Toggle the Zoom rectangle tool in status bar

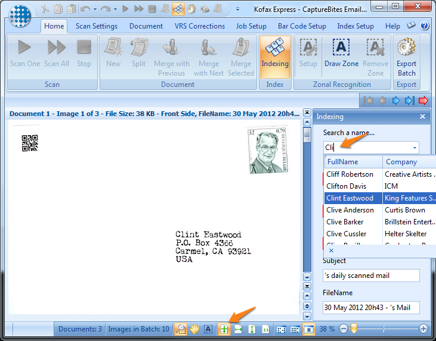point(181,329)
